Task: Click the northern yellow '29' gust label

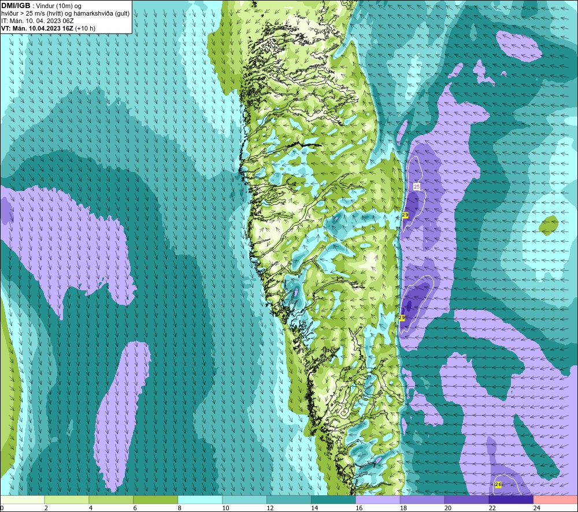Action: coord(405,215)
